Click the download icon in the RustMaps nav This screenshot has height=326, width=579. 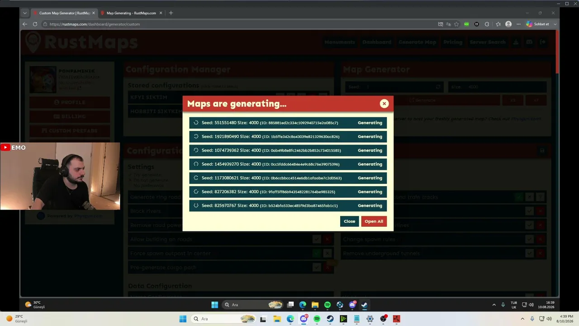(516, 42)
